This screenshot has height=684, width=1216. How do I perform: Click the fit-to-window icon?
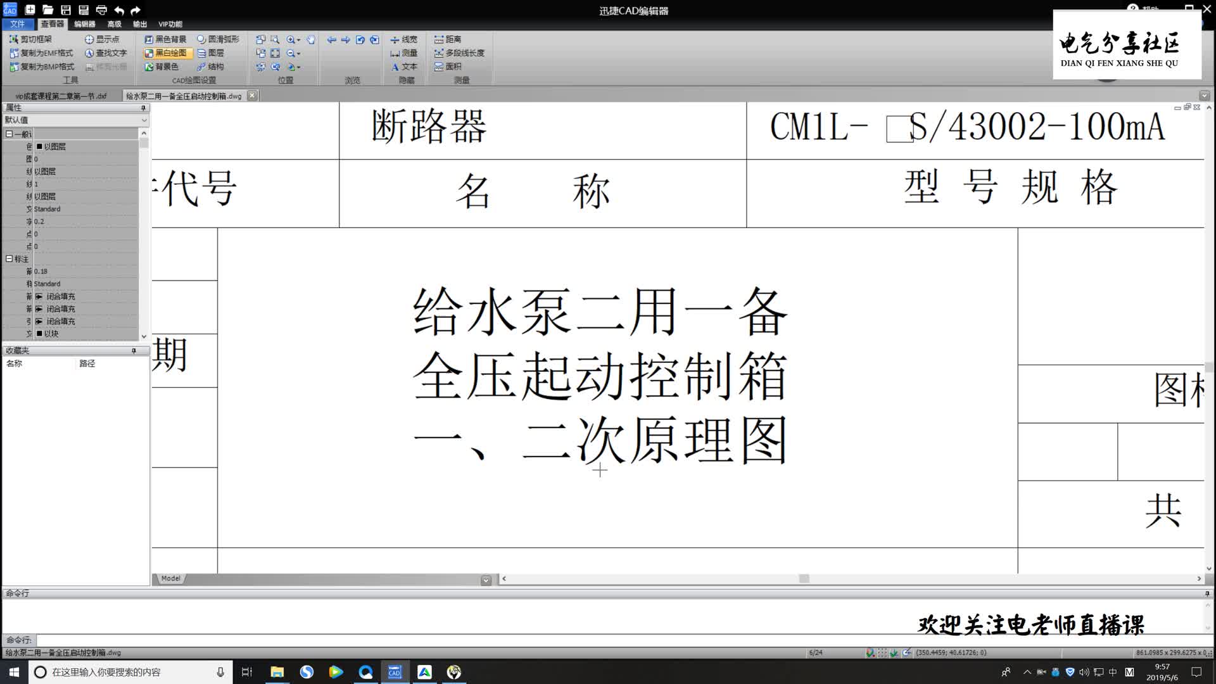pyautogui.click(x=275, y=53)
